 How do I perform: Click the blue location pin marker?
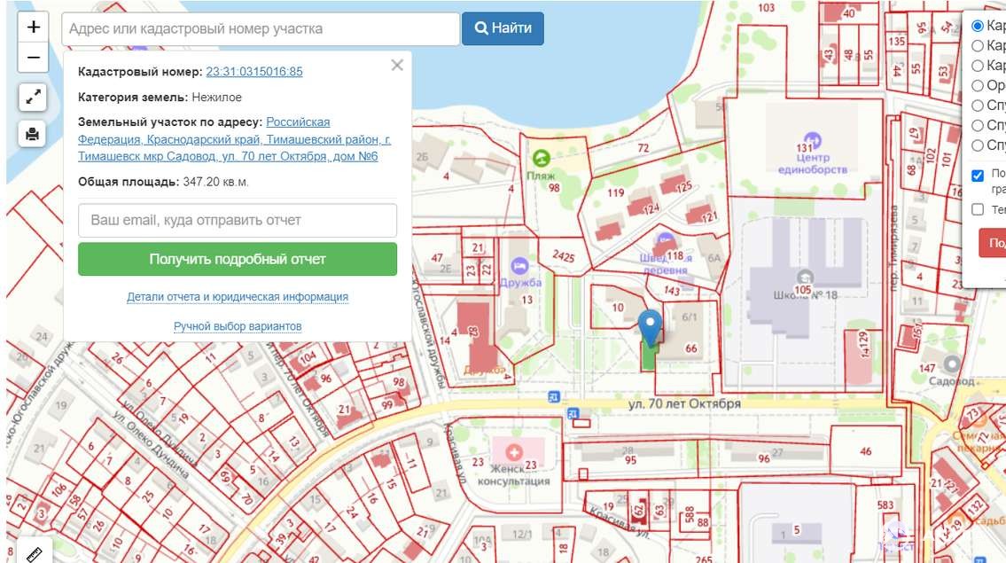[651, 326]
